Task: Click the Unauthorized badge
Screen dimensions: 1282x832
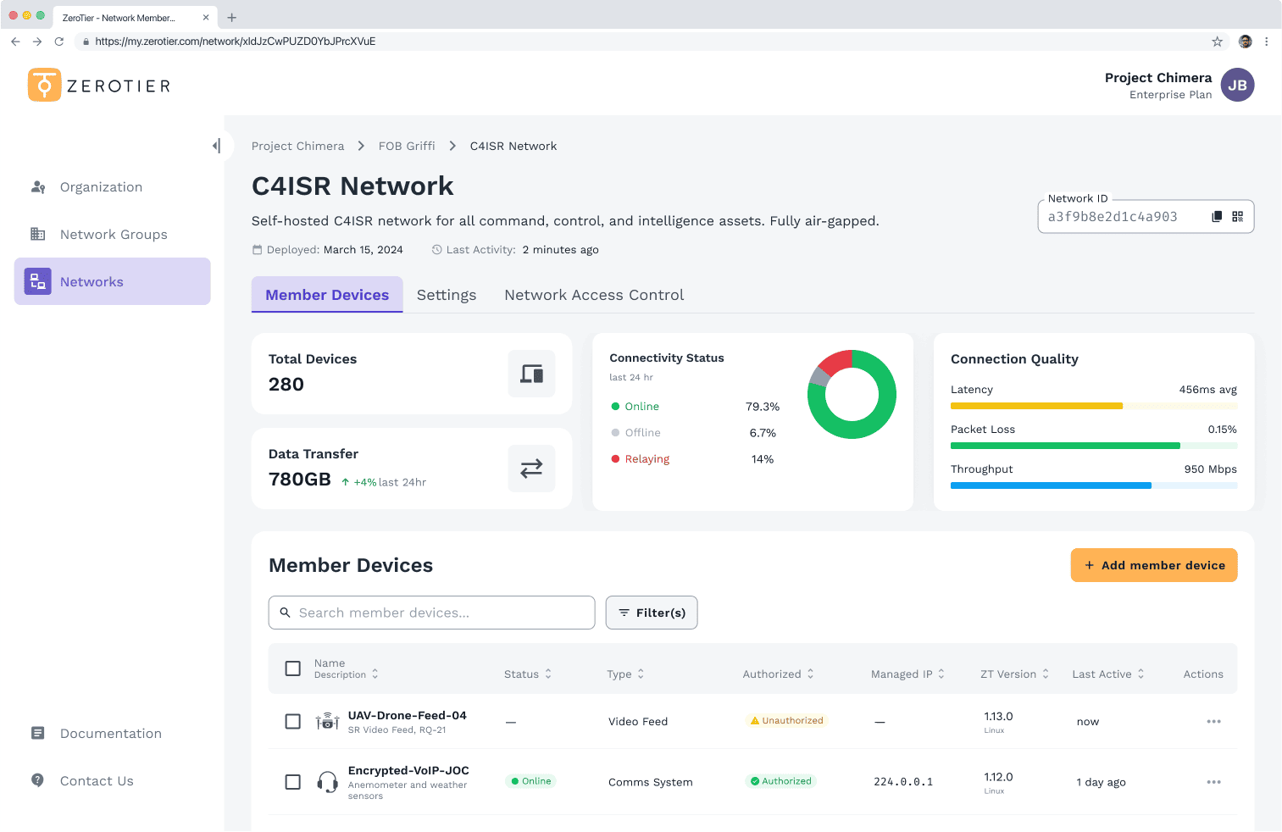Action: 786,721
